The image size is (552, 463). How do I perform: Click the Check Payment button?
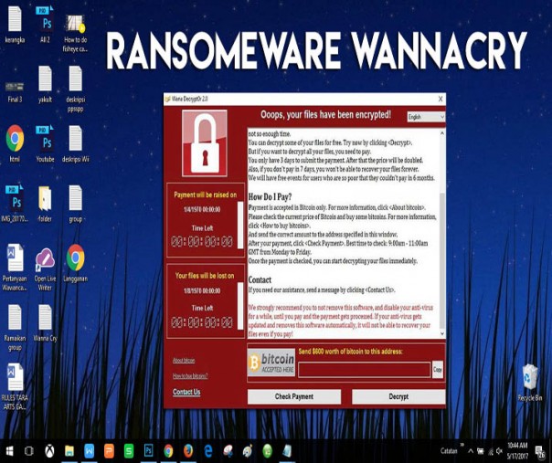point(293,396)
